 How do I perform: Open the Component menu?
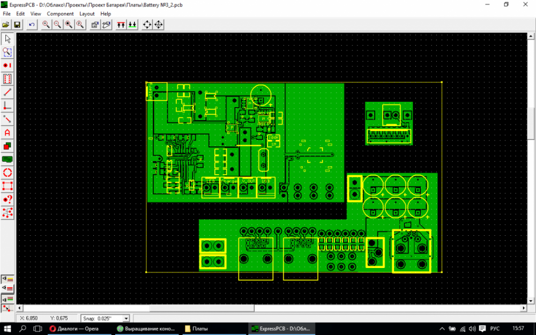(x=60, y=14)
